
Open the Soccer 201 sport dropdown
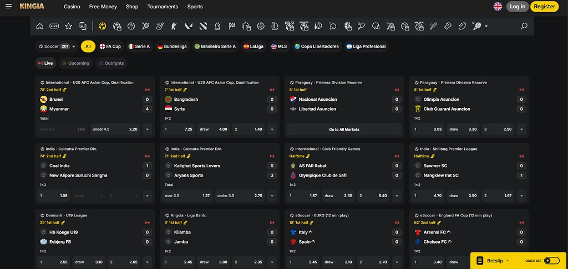pos(57,46)
